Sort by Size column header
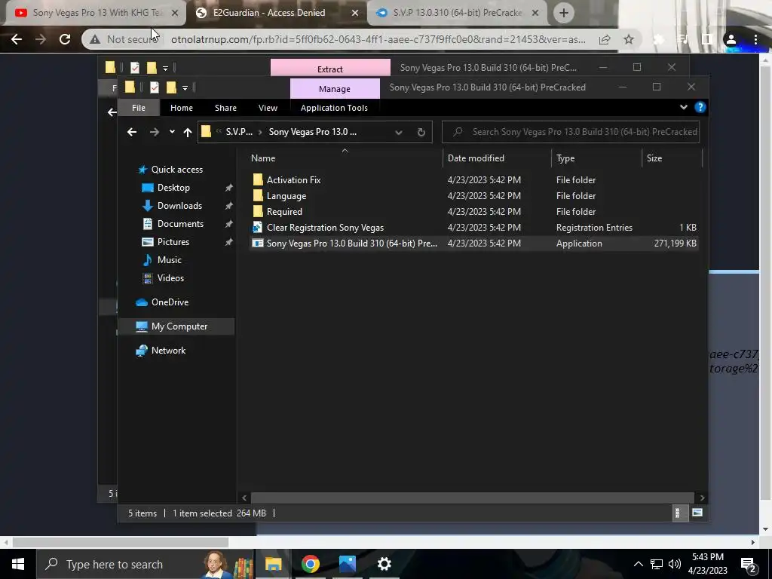772x579 pixels. pos(654,158)
